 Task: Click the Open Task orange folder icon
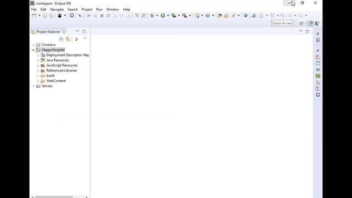226,15
